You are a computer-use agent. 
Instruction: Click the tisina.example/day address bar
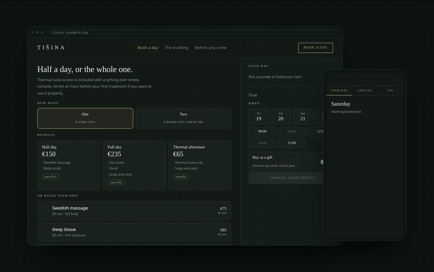(193, 32)
